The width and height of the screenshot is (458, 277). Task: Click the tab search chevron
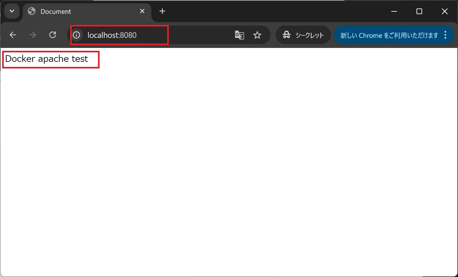click(x=12, y=11)
